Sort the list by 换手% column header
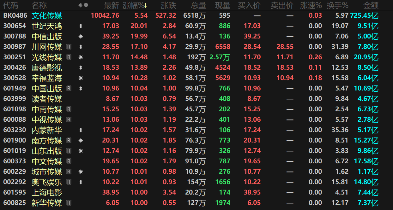393x210 pixels. [x=337, y=5]
